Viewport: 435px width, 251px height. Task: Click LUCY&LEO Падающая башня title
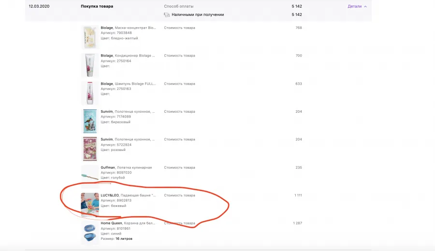point(128,195)
